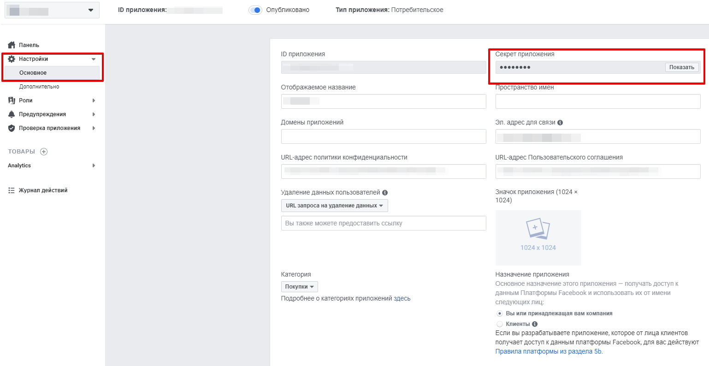709x366 pixels.
Task: Expand the Analytics menu item
Action: tap(52, 165)
